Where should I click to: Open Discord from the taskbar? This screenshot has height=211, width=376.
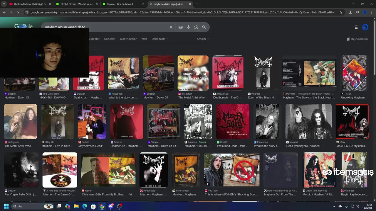(x=111, y=206)
